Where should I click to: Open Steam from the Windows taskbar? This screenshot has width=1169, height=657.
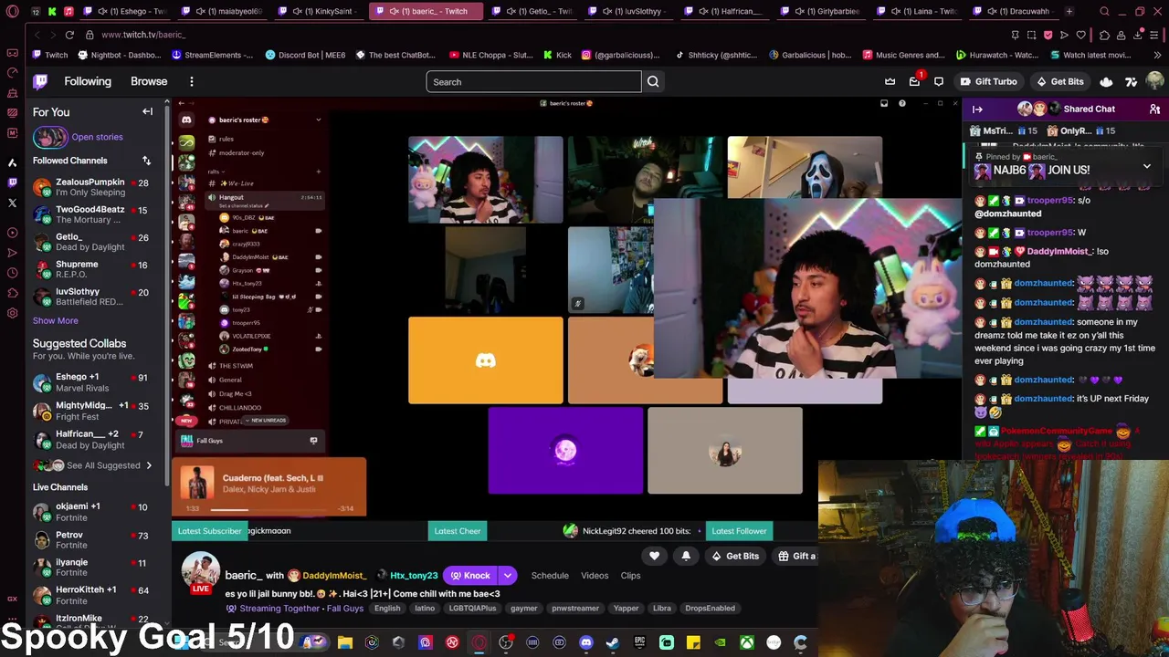613,642
